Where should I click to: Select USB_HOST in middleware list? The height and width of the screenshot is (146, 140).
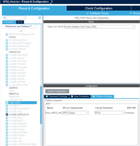[x=21, y=103]
